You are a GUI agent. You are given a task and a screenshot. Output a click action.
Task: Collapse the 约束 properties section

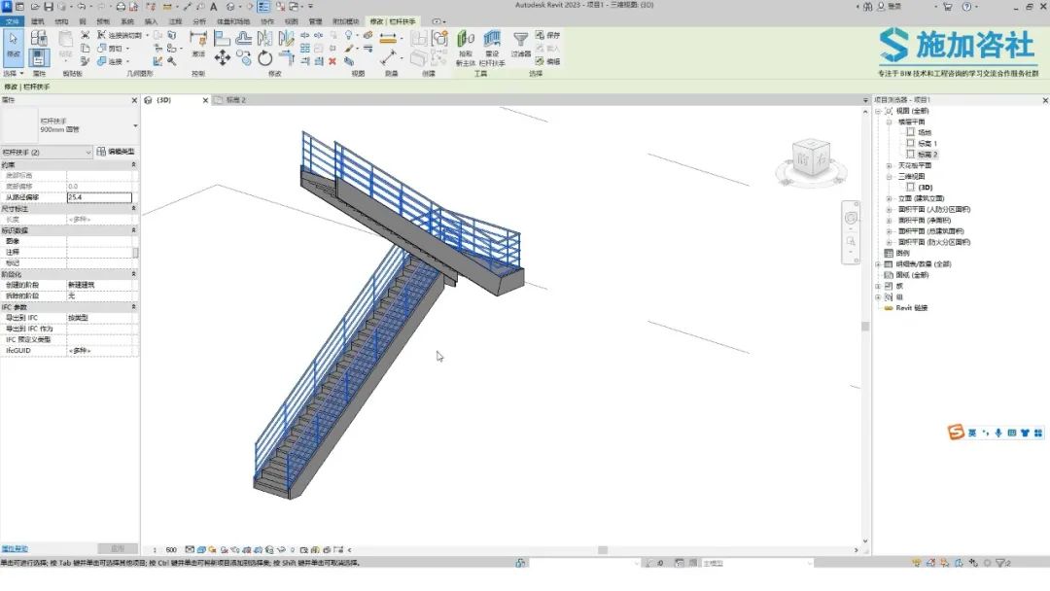point(133,164)
